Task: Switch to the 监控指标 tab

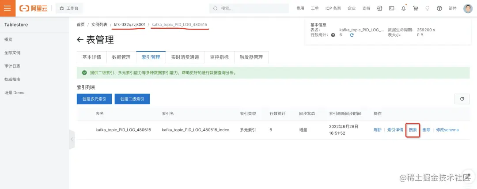Action: click(x=220, y=57)
